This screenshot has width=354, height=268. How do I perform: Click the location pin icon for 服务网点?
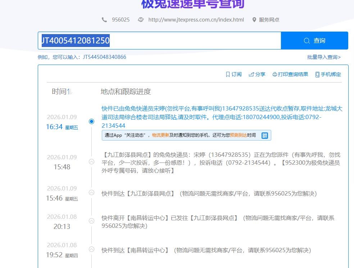(254, 20)
